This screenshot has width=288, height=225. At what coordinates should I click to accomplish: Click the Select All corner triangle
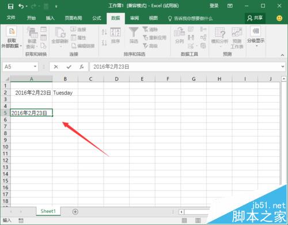pos(7,78)
